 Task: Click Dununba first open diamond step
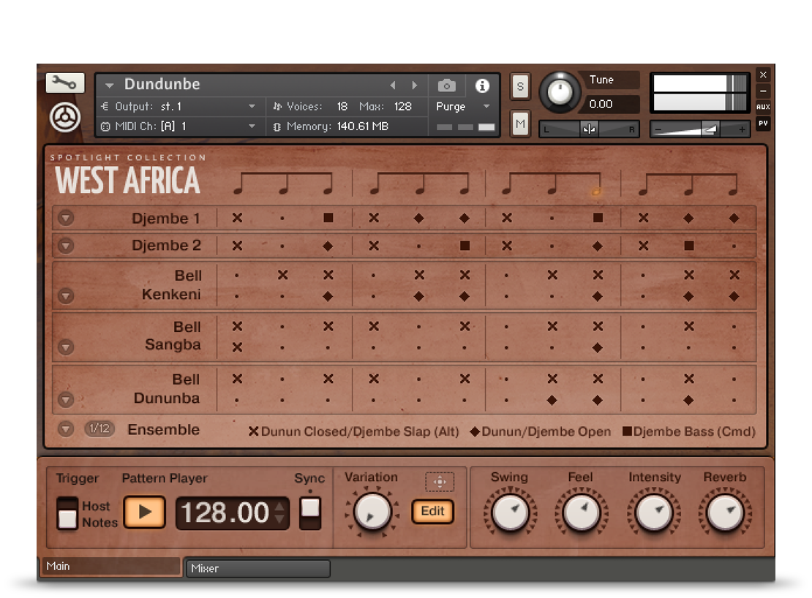(552, 400)
